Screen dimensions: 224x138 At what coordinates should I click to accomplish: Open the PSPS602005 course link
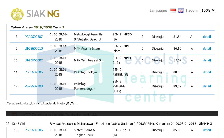[34, 72]
